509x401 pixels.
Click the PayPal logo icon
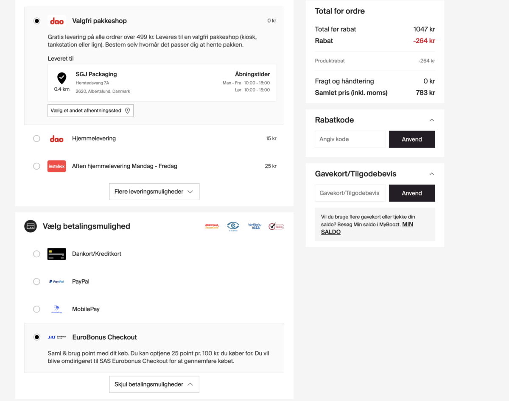56,281
